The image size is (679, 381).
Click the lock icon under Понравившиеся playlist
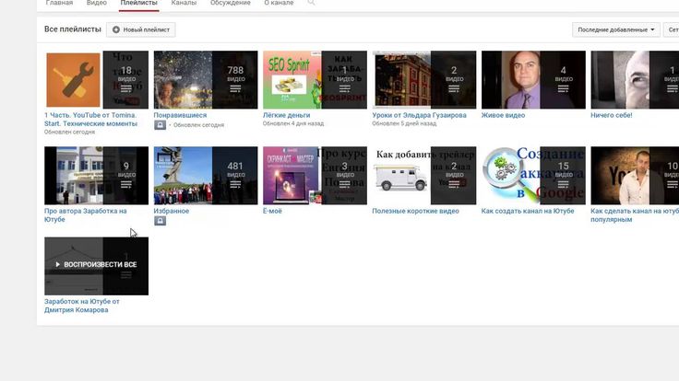(x=160, y=125)
